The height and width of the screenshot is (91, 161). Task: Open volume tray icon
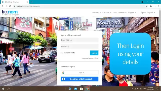pos(141,89)
